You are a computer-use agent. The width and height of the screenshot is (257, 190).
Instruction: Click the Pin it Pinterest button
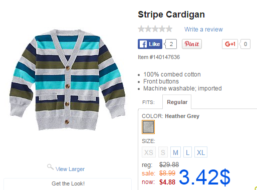(x=192, y=44)
